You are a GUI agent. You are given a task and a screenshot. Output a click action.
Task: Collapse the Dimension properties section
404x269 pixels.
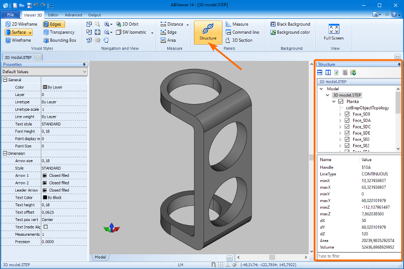(x=5, y=154)
